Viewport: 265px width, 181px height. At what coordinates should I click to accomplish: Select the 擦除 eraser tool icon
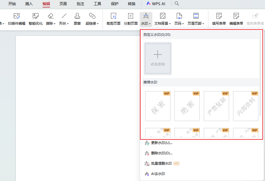[x=51, y=16]
